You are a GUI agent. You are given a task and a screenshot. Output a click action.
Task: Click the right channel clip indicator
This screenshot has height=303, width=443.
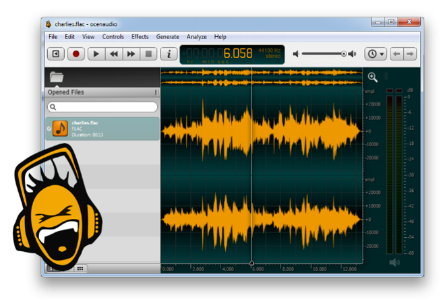pyautogui.click(x=399, y=90)
